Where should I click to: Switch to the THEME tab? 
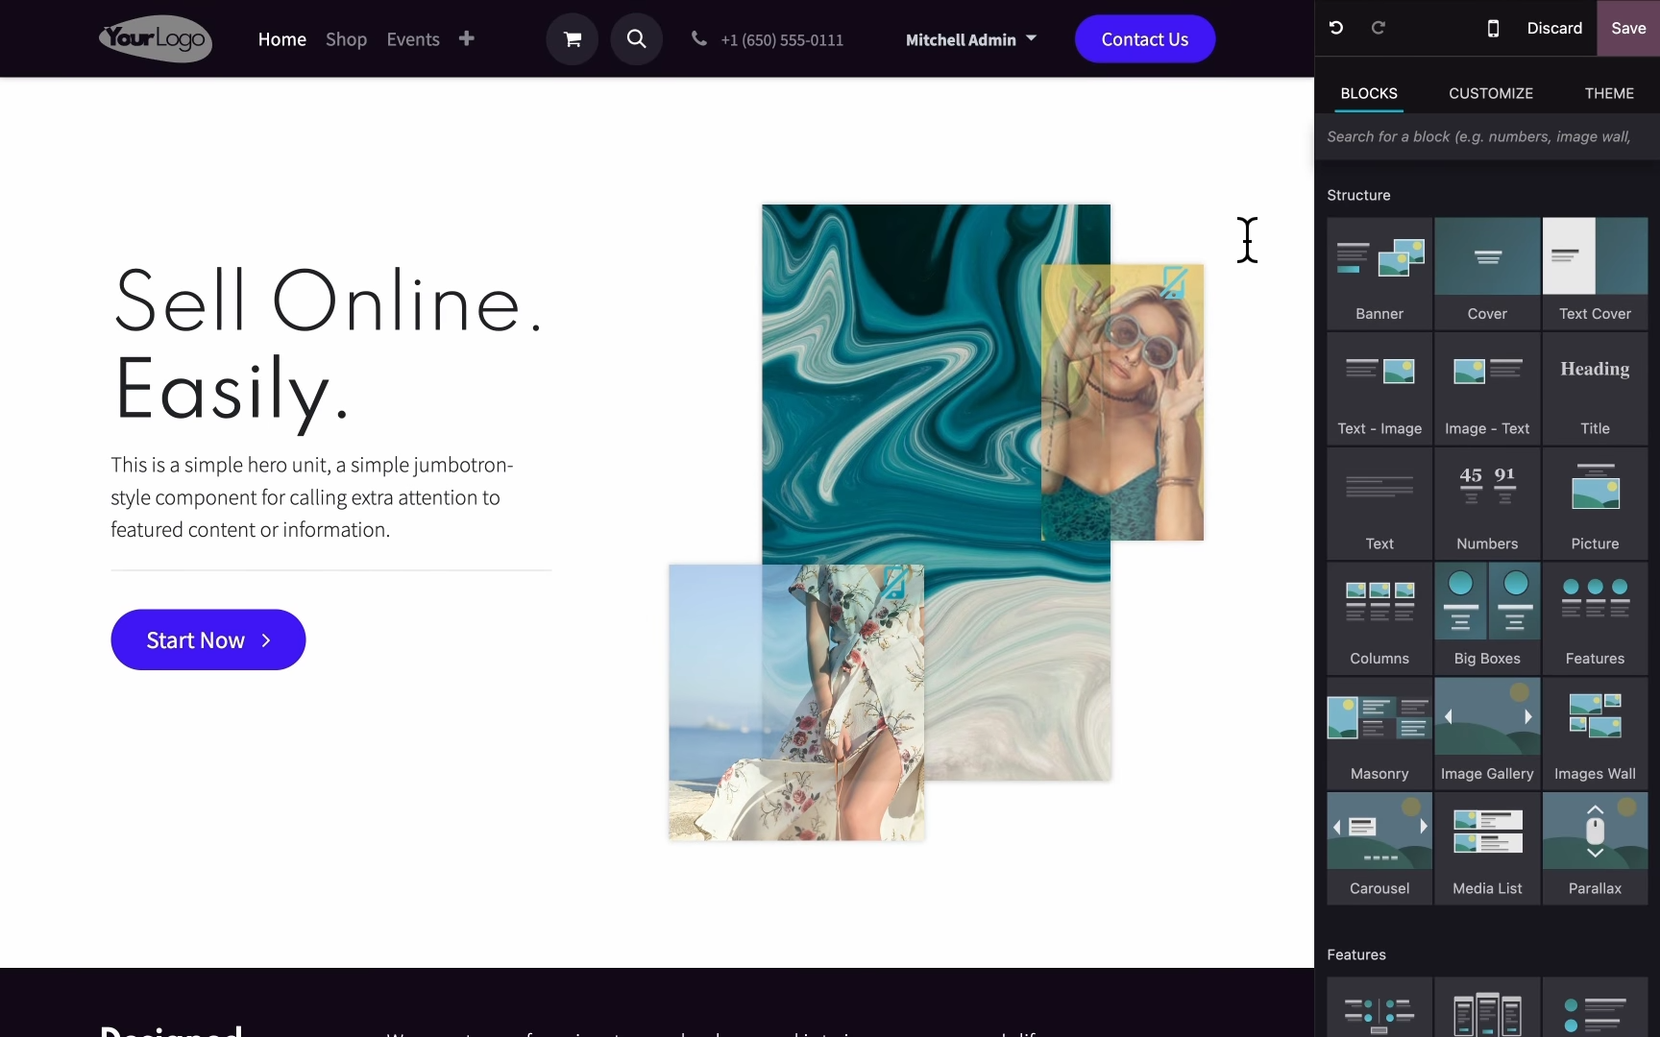pyautogui.click(x=1609, y=93)
